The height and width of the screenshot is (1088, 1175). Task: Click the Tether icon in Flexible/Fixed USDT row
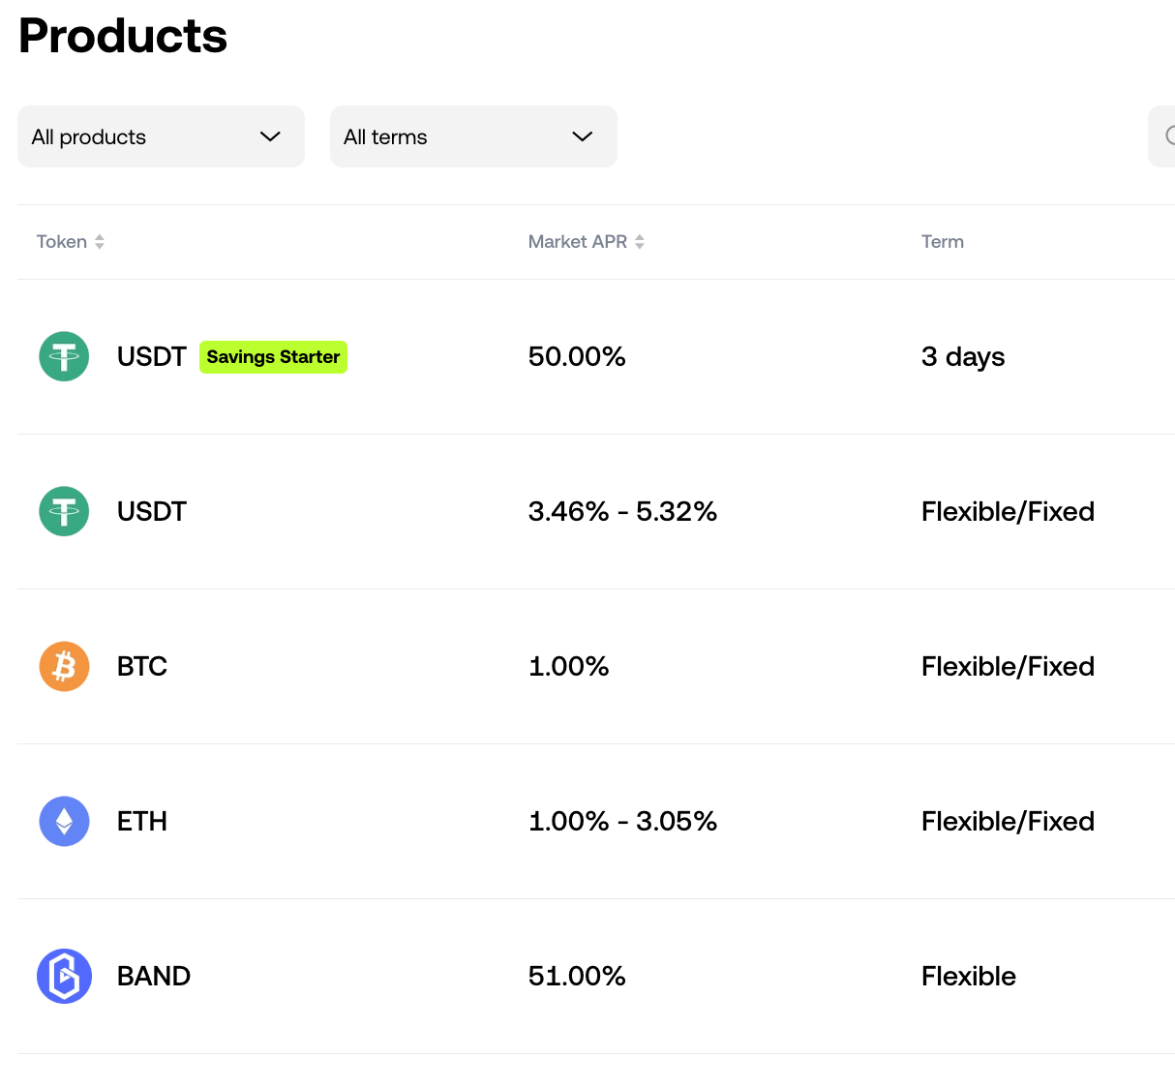pyautogui.click(x=64, y=511)
